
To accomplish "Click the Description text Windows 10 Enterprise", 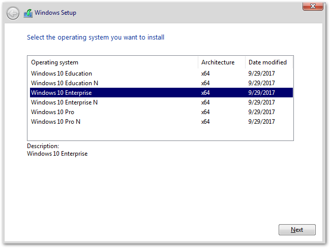I will click(57, 154).
